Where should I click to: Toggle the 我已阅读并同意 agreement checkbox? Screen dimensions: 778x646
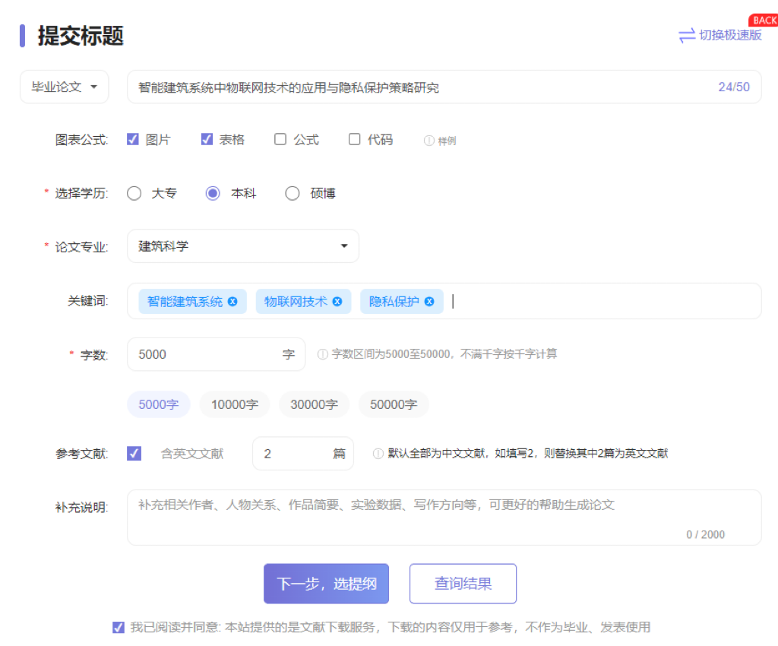tap(118, 628)
